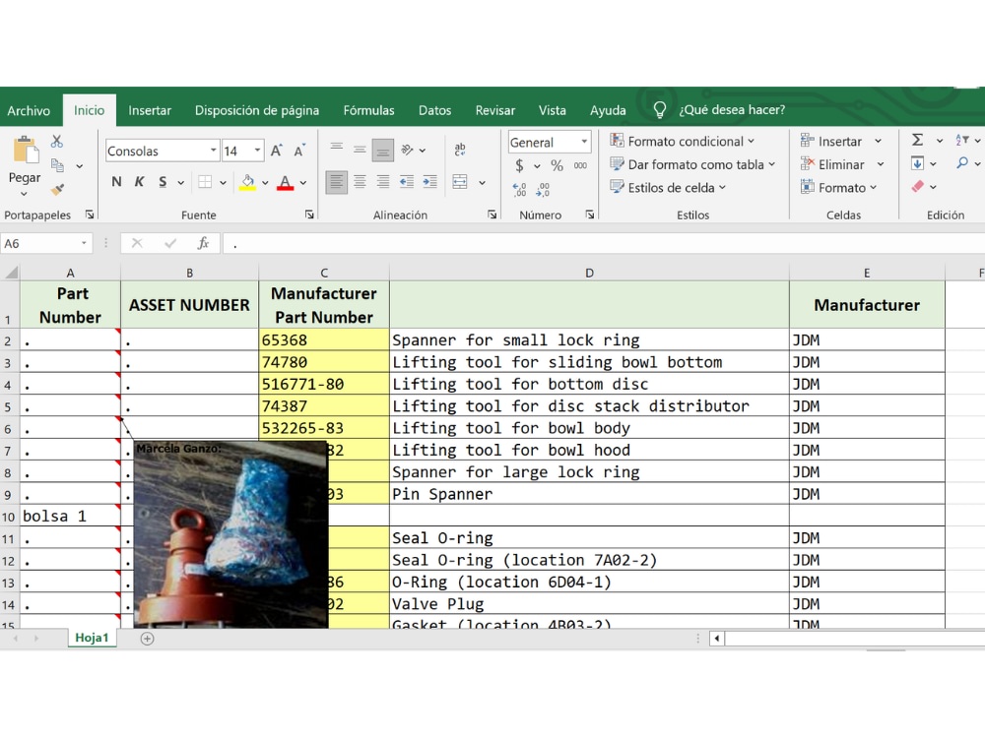
Task: Decrease font size with small A icon
Action: click(x=299, y=151)
